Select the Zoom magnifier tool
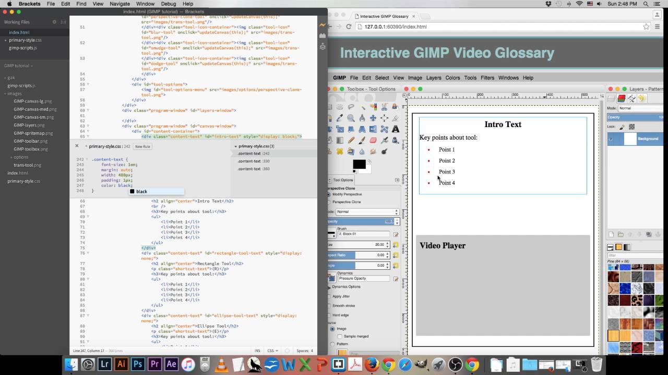This screenshot has height=375, width=668. click(351, 118)
